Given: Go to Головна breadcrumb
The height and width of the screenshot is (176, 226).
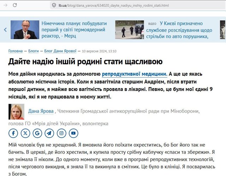Looking at the screenshot, I should (16, 51).
